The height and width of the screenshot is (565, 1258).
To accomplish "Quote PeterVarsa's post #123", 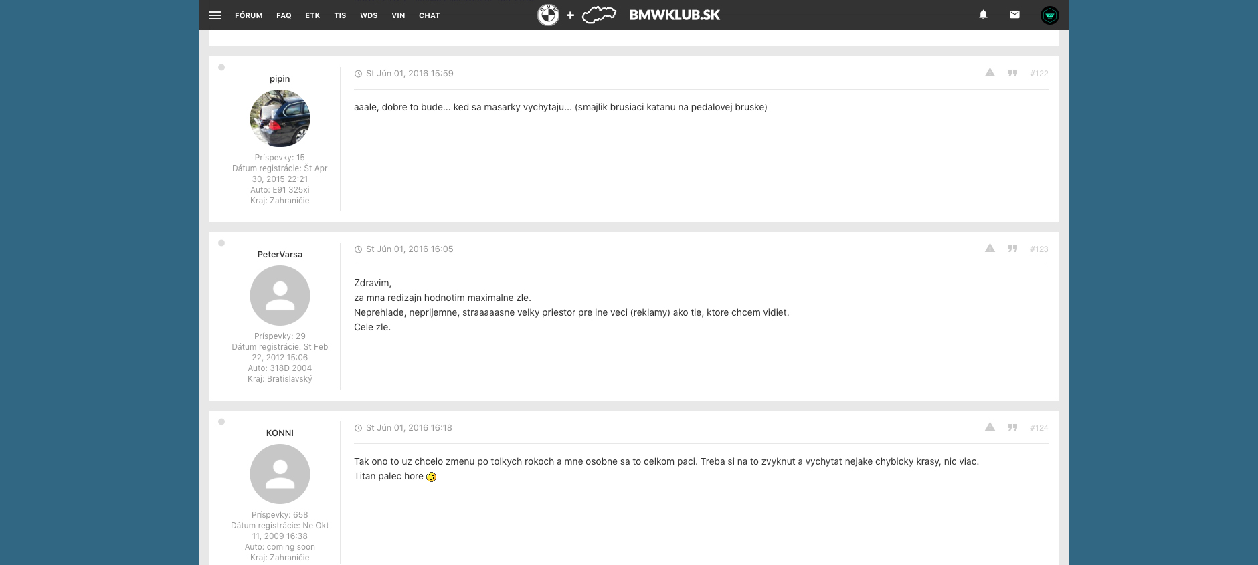I will click(1012, 249).
